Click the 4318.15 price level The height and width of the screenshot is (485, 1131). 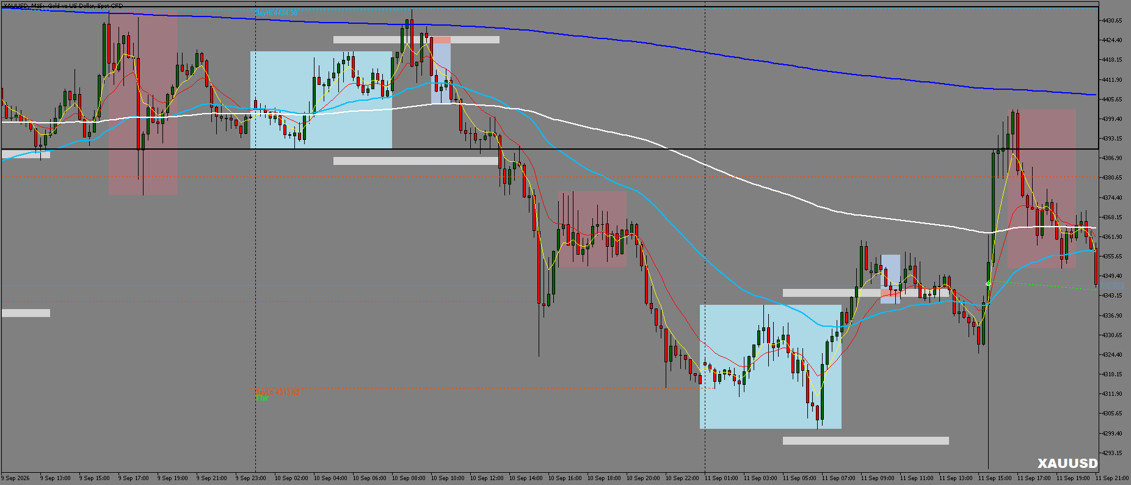(x=1111, y=374)
